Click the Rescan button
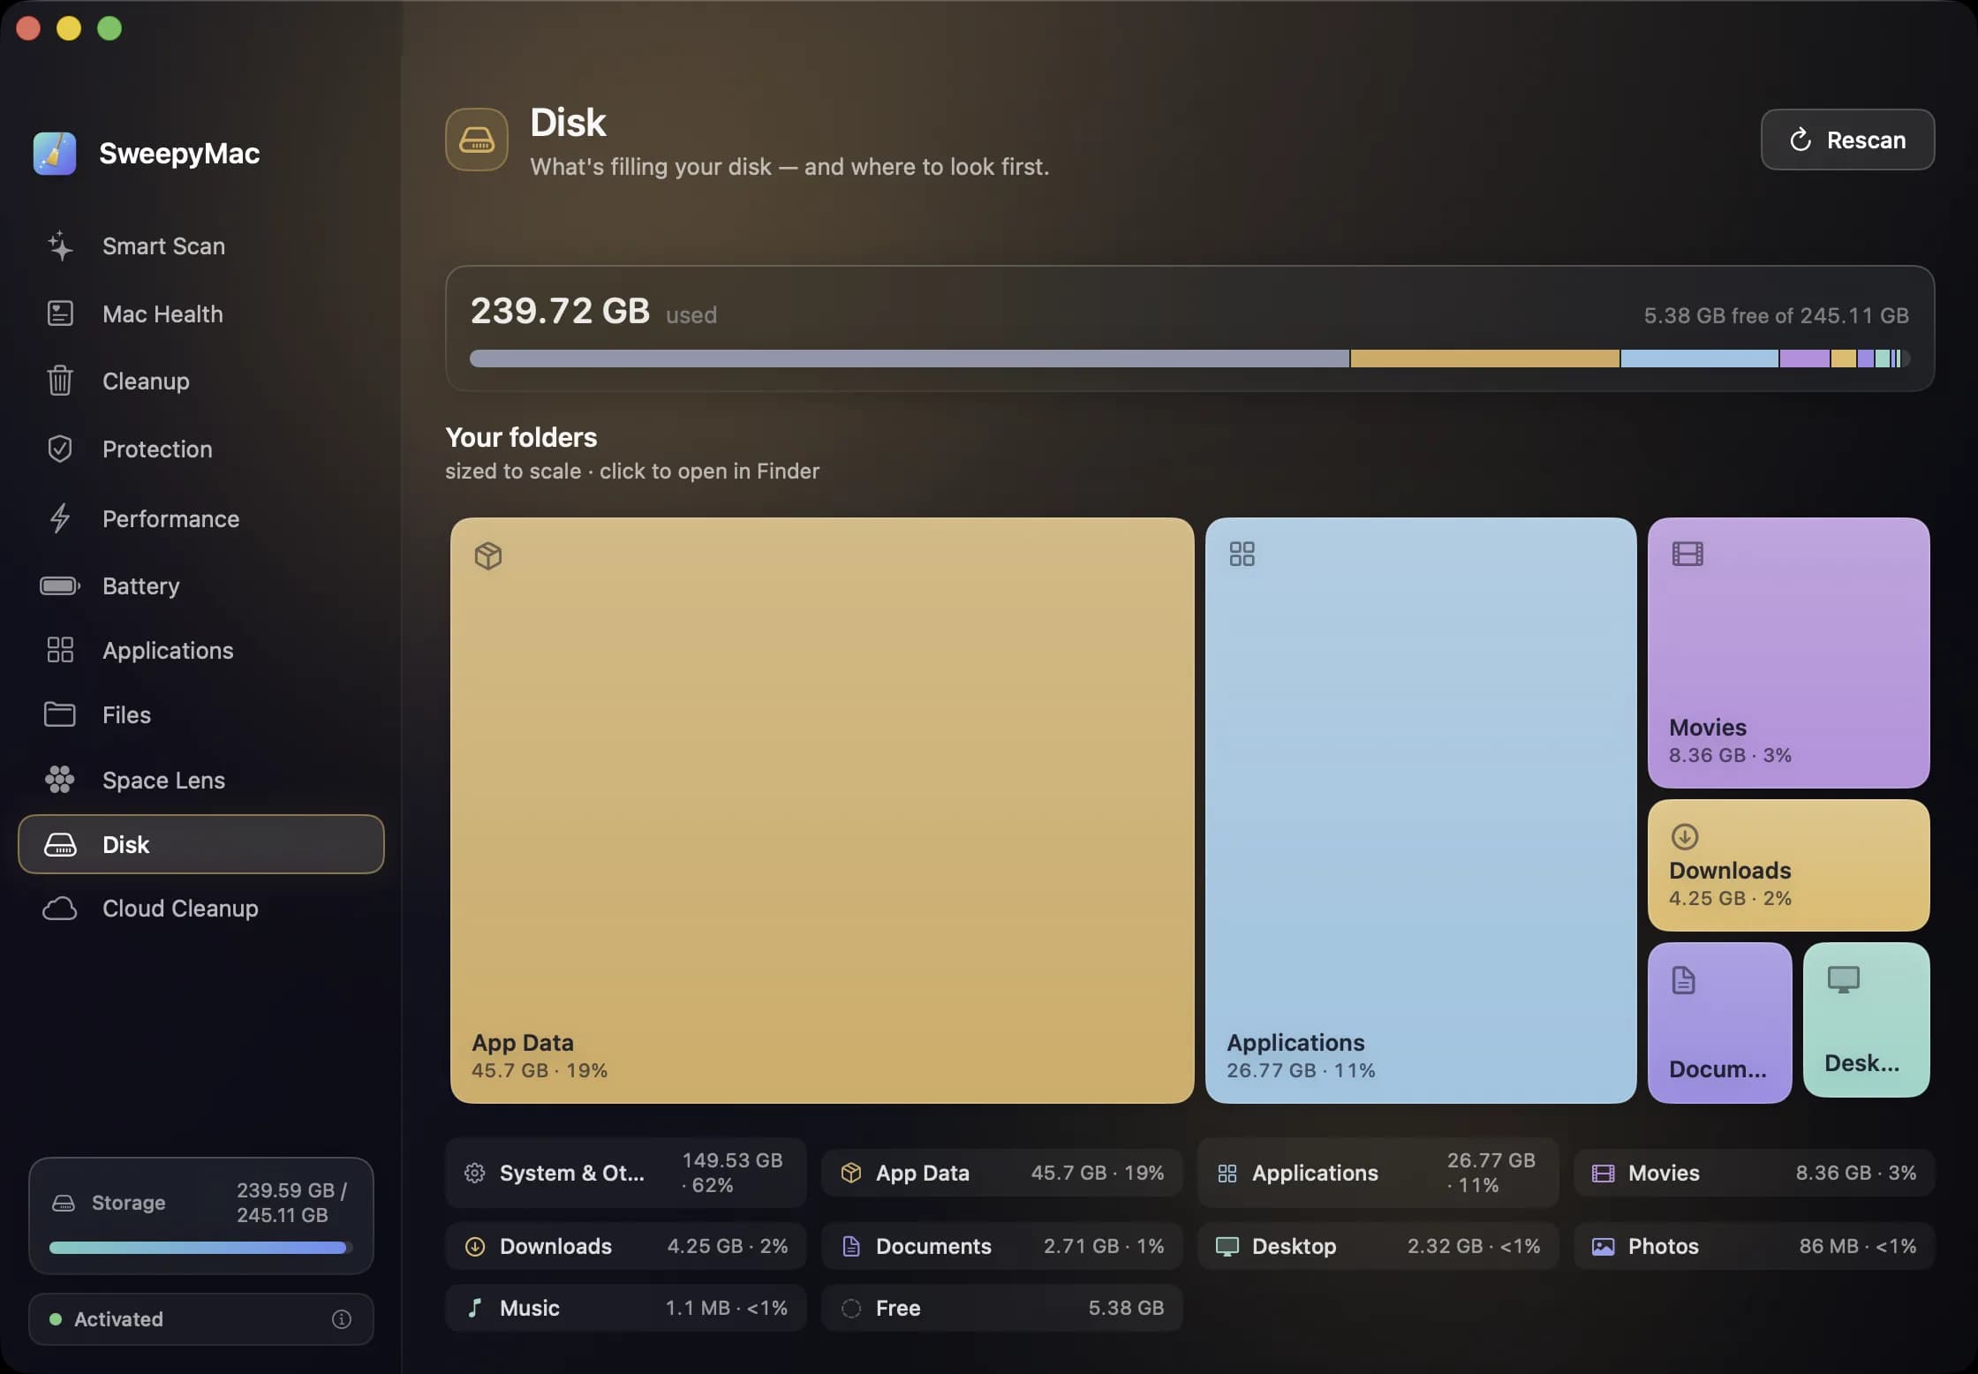1978x1374 pixels. coord(1847,140)
